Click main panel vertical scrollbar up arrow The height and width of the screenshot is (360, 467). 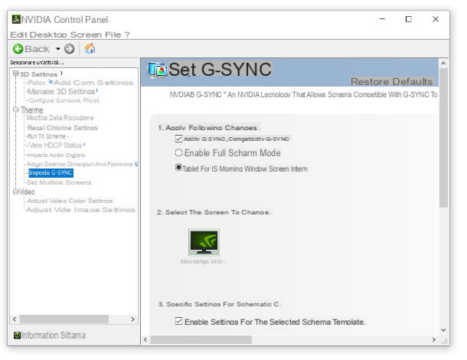(443, 64)
